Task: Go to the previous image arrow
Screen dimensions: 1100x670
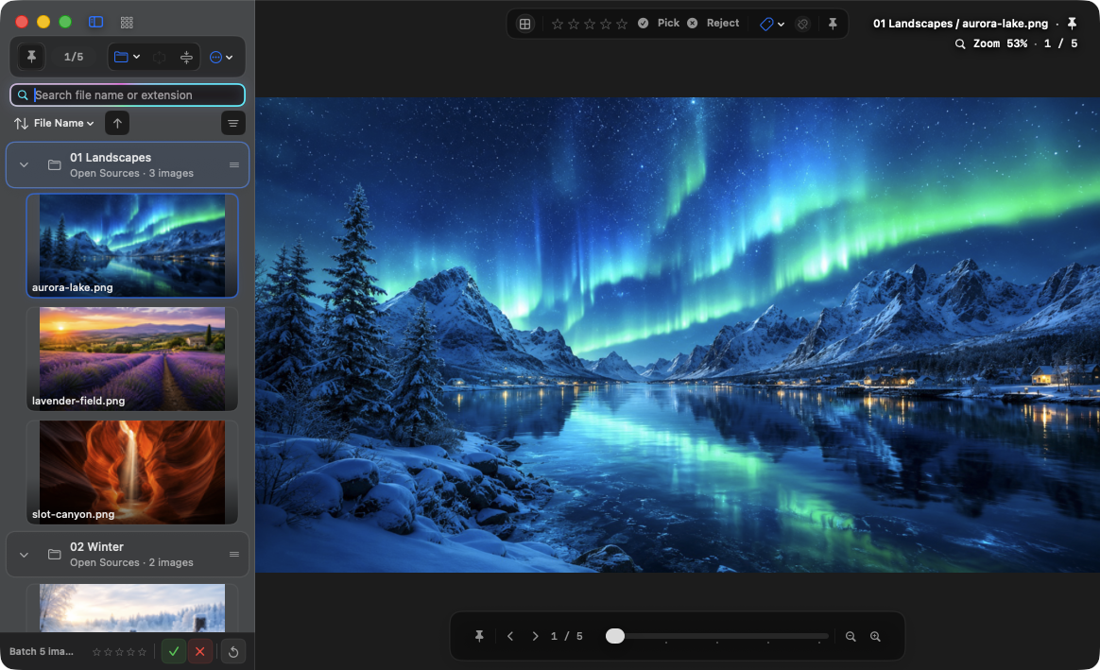Action: click(510, 636)
